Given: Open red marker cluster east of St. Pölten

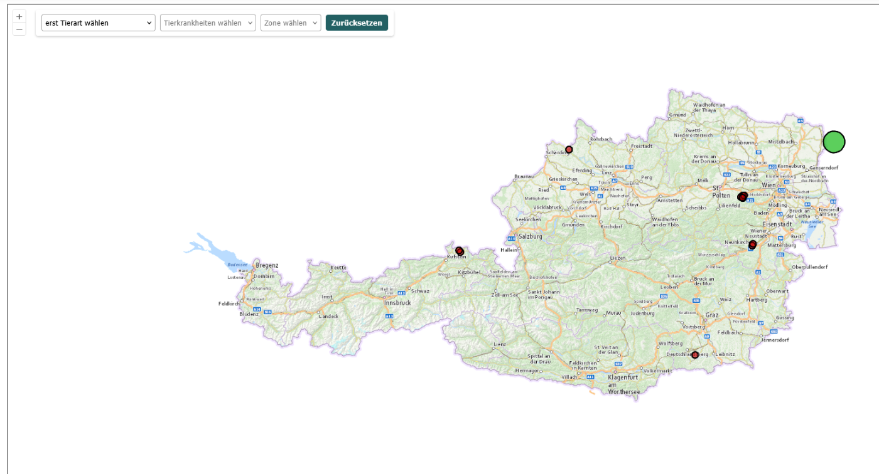Looking at the screenshot, I should tap(742, 197).
